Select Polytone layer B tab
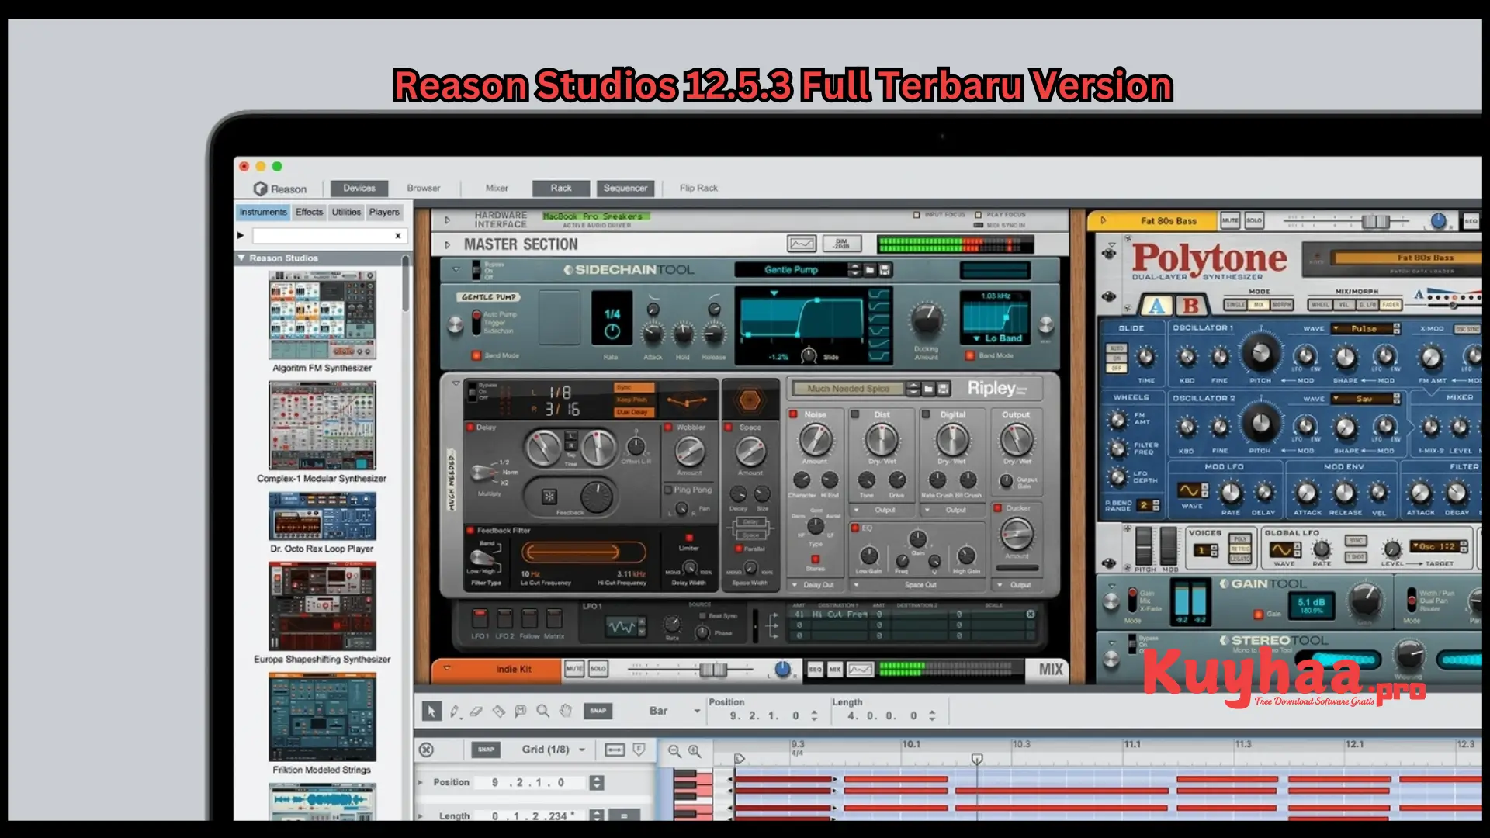 [1191, 306]
